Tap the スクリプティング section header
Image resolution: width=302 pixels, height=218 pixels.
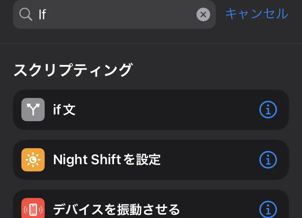coord(73,70)
